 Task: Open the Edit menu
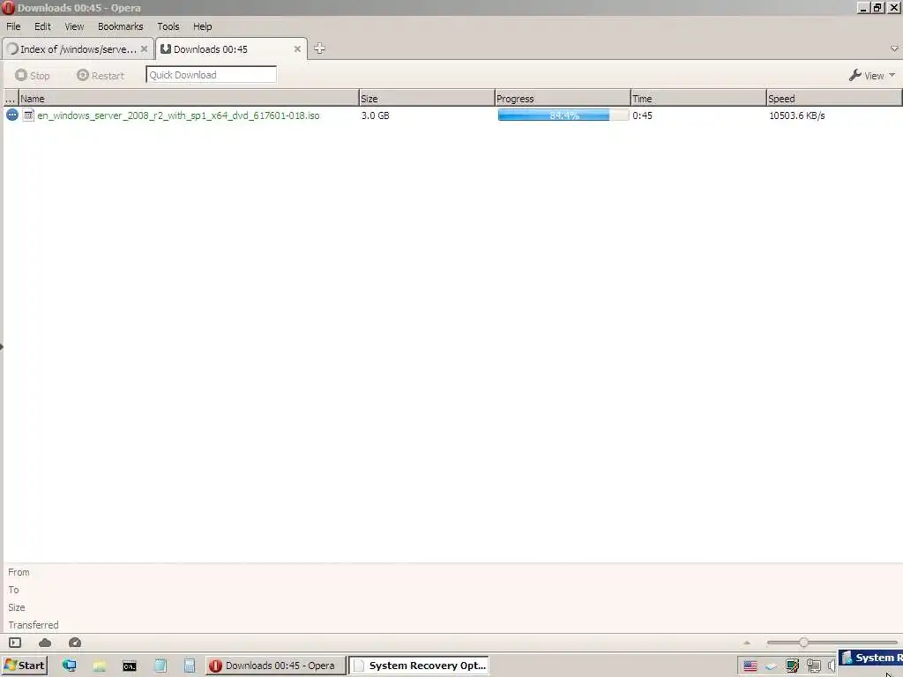tap(42, 26)
